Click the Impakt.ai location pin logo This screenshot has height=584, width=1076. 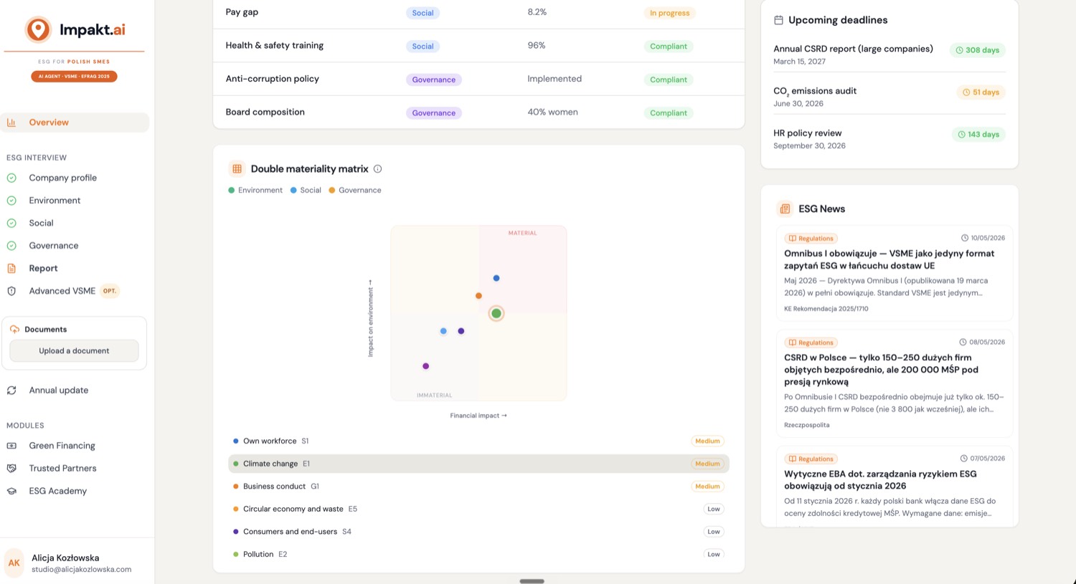coord(38,30)
